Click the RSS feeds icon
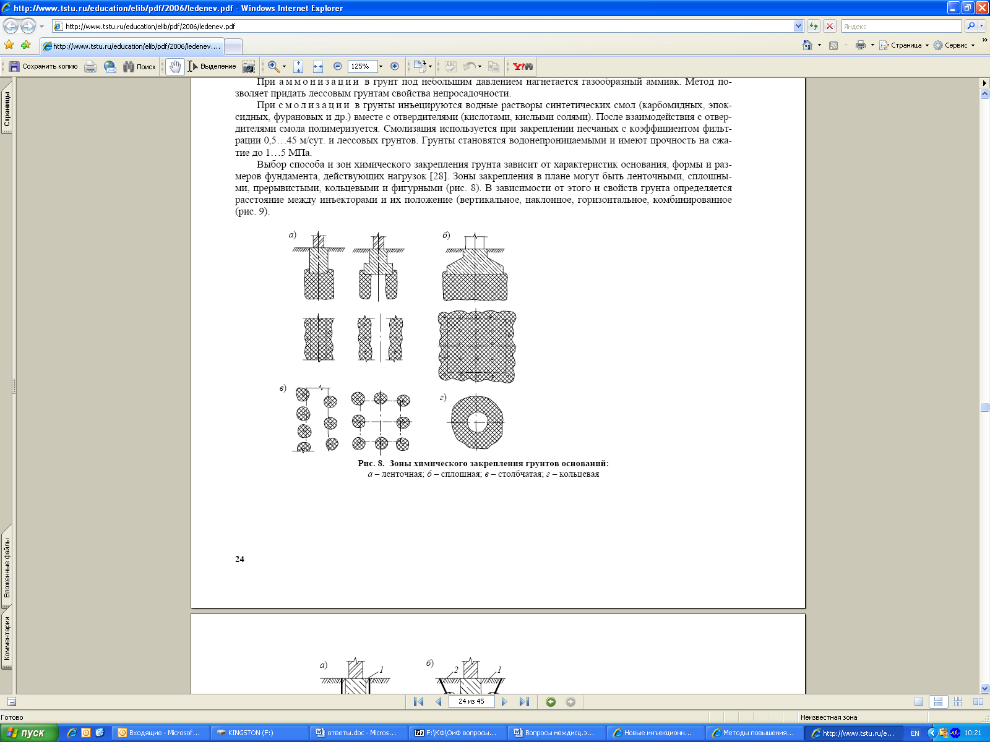This screenshot has height=742, width=990. (833, 45)
